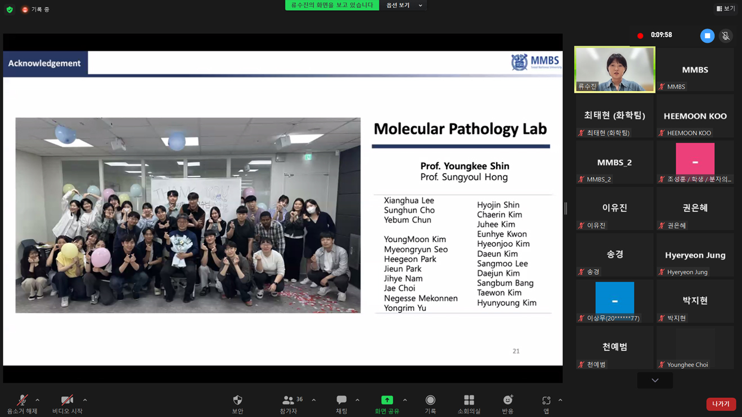Open 소회의실 breakout rooms

click(469, 400)
